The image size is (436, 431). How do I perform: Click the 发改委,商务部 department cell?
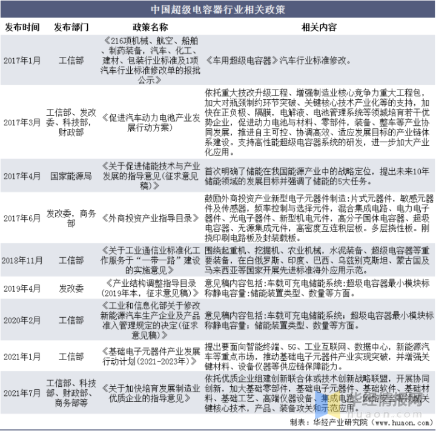point(71,219)
